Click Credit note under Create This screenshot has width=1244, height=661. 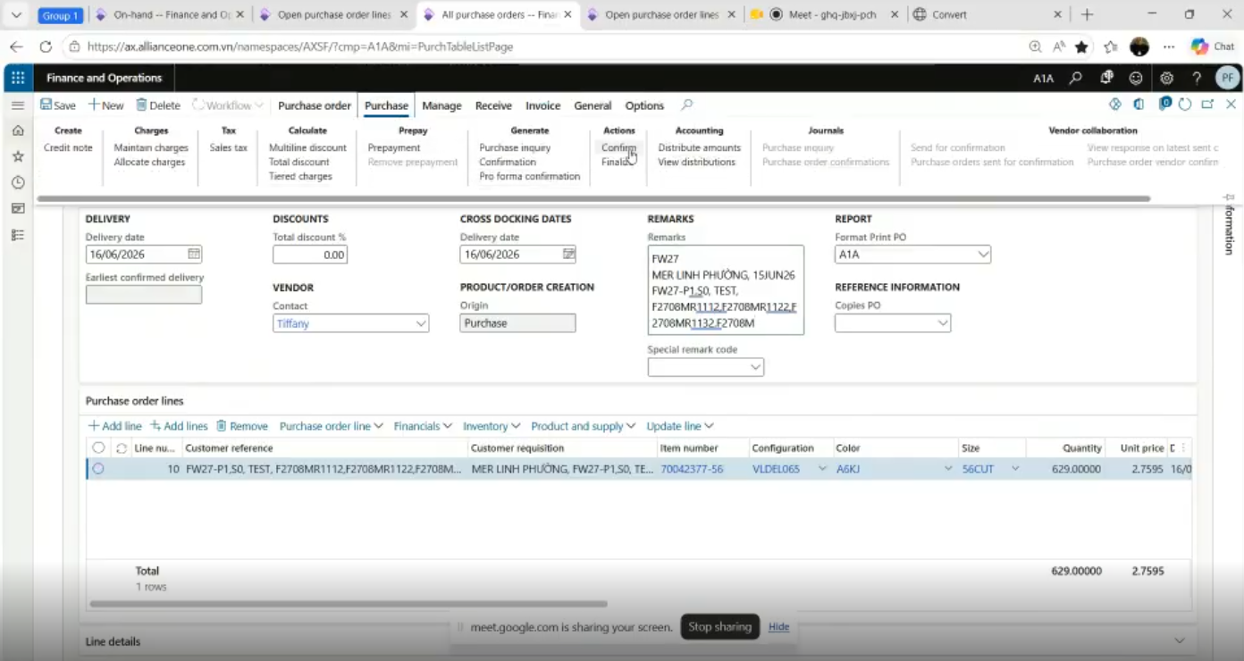click(x=68, y=147)
